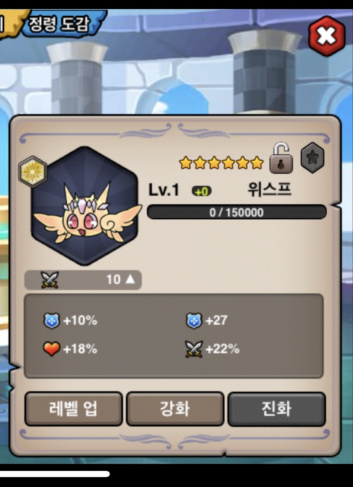Viewport: 353px width, 487px height.
Task: Tap the six gold stars rating
Action: coord(221,163)
